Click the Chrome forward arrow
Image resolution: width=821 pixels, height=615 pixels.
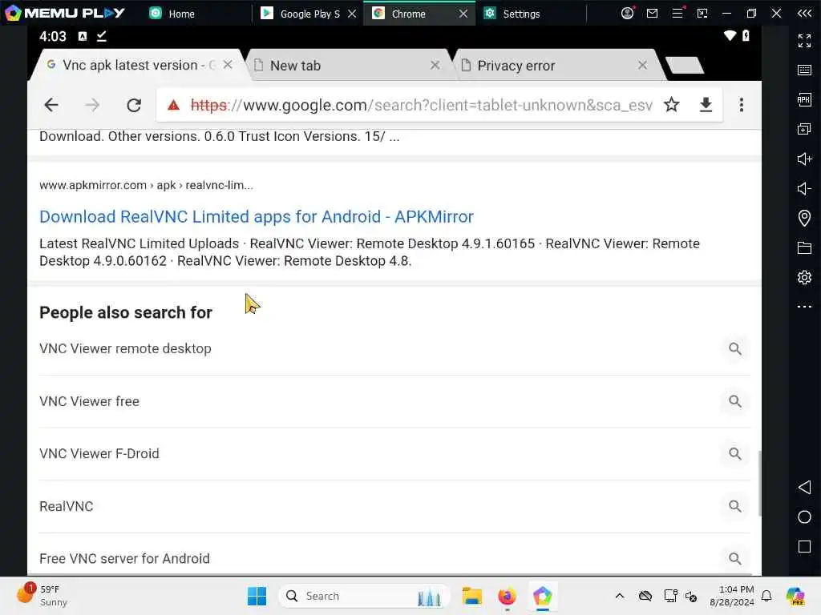(92, 105)
